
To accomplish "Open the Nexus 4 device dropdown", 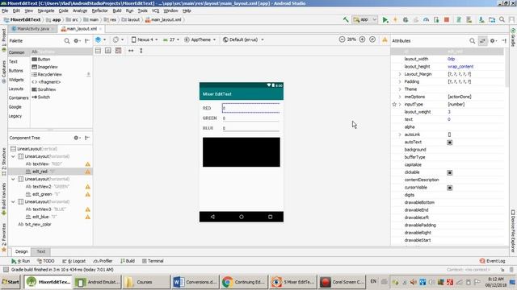I will tap(145, 39).
